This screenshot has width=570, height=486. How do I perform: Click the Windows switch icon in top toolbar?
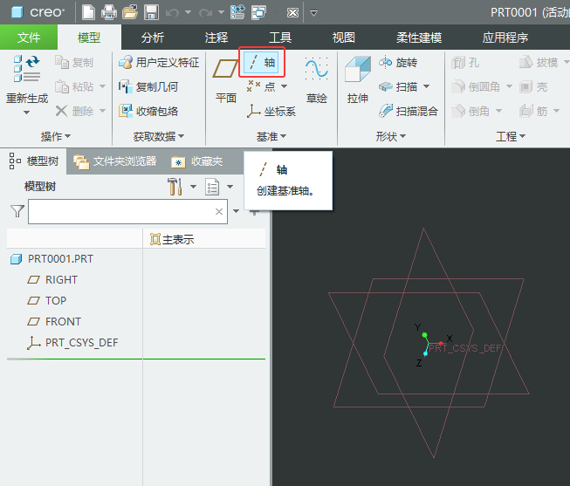click(259, 13)
